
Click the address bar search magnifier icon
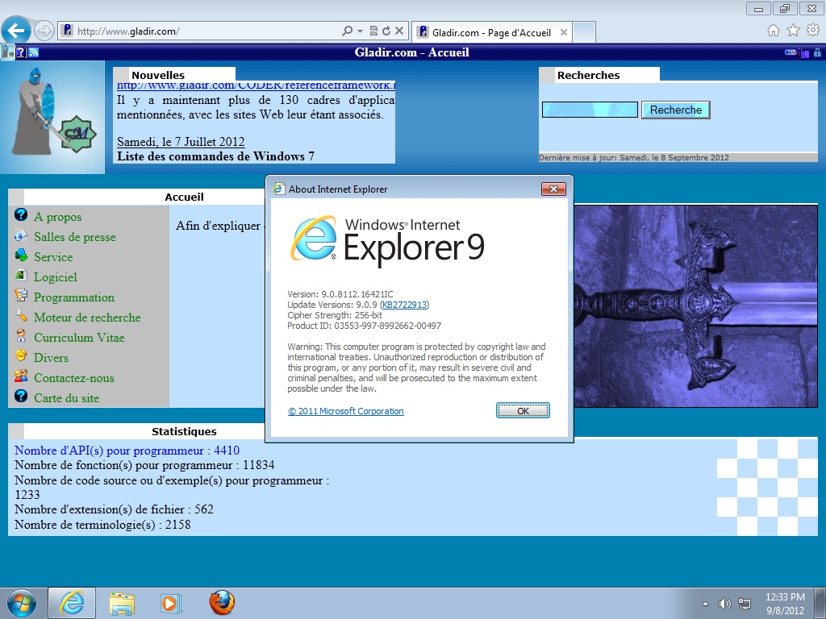[x=347, y=31]
